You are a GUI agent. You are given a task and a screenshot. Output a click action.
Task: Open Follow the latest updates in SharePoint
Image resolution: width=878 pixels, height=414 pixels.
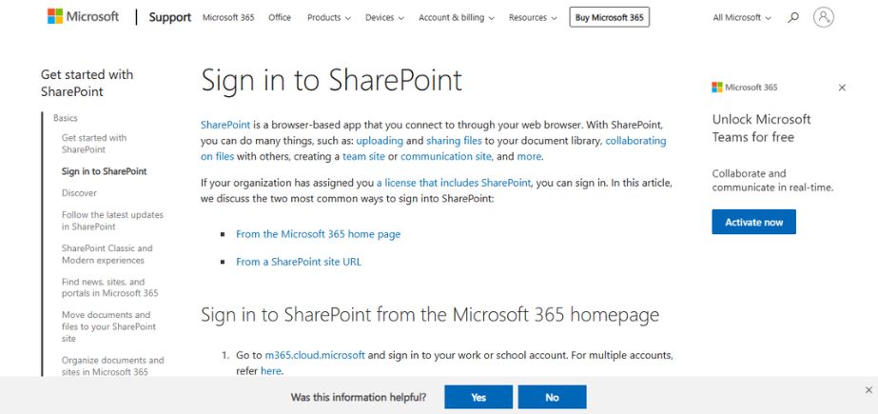pos(112,221)
